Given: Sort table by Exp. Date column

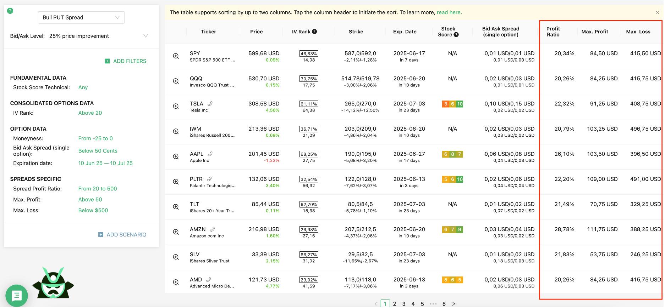Looking at the screenshot, I should (x=405, y=32).
